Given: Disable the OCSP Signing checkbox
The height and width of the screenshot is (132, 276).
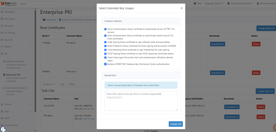Looking at the screenshot, I should [105, 54].
